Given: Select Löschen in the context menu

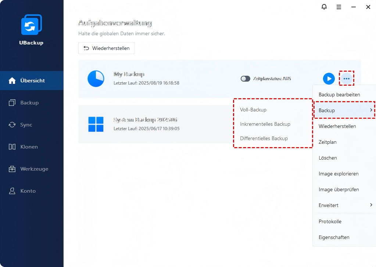Looking at the screenshot, I should tap(328, 158).
